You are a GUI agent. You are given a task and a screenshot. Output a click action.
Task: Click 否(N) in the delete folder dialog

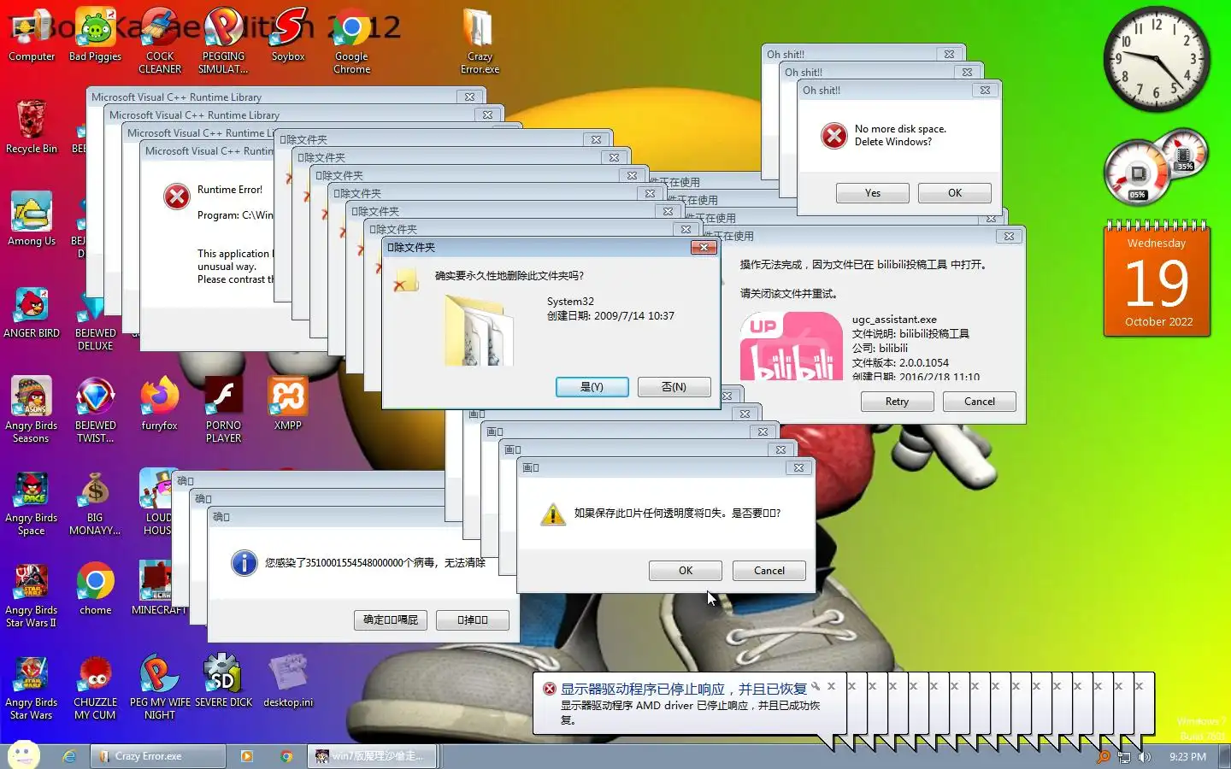point(674,387)
